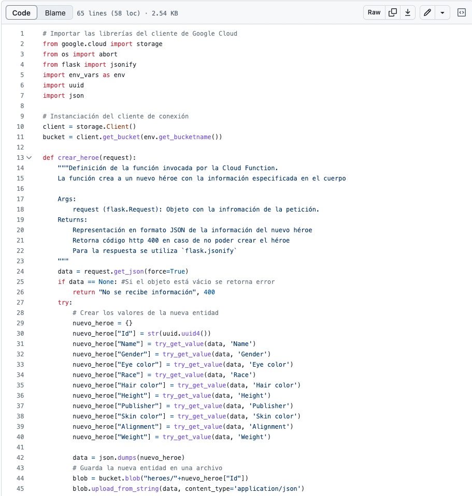The height and width of the screenshot is (496, 472).
Task: Click try_get_value on the Publisher line
Action: pyautogui.click(x=198, y=406)
